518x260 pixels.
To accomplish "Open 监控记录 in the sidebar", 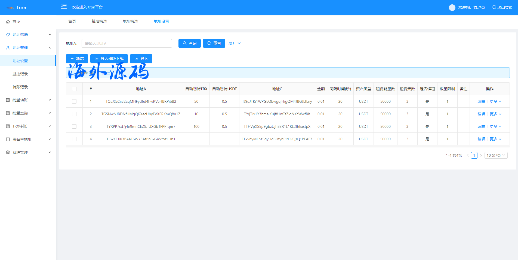I will pyautogui.click(x=20, y=74).
